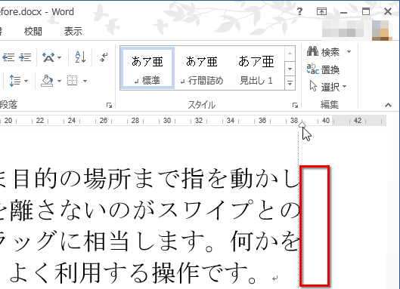This screenshot has width=400, height=289.
Task: Click the shading paint bucket icon
Action: coord(47,81)
